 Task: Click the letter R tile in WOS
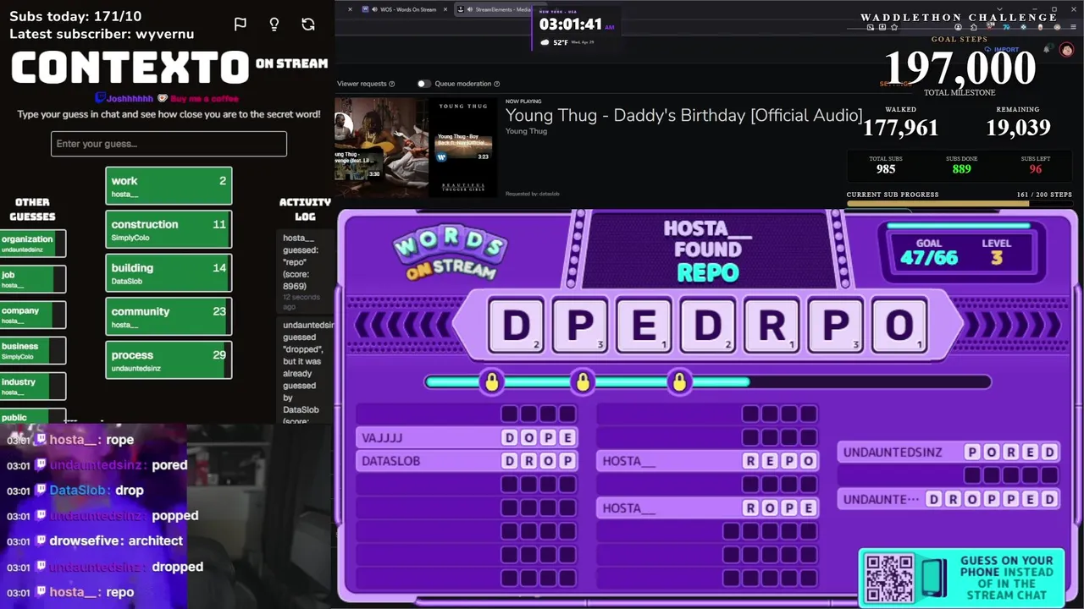[772, 325]
